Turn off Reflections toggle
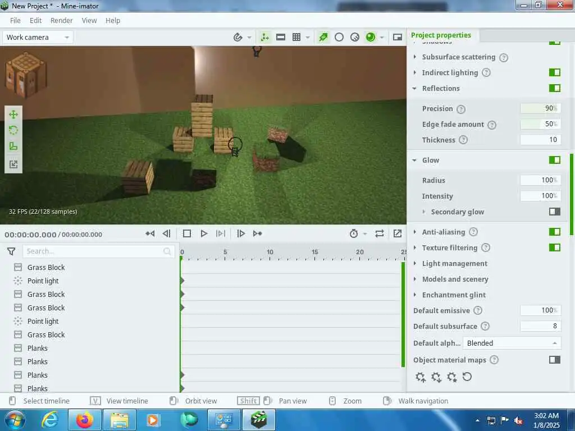The width and height of the screenshot is (575, 431). (554, 88)
